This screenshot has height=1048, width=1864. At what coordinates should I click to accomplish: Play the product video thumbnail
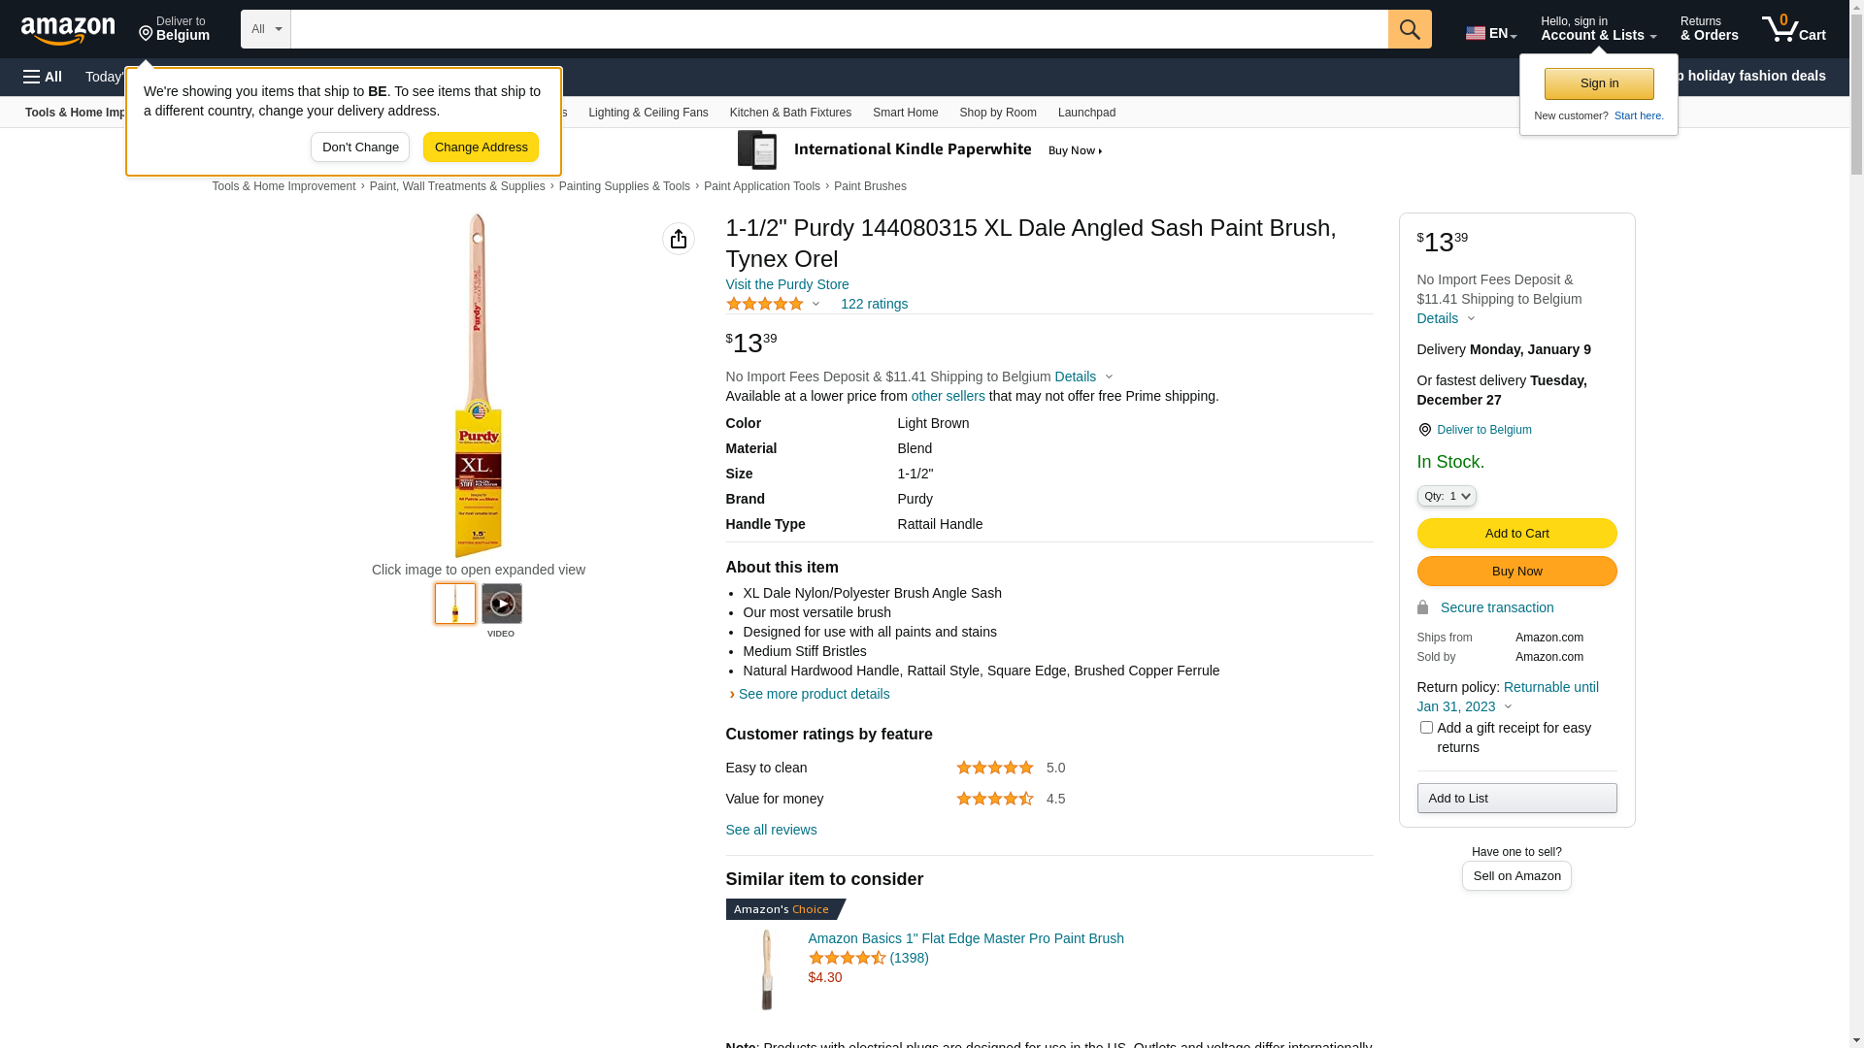coord(501,604)
